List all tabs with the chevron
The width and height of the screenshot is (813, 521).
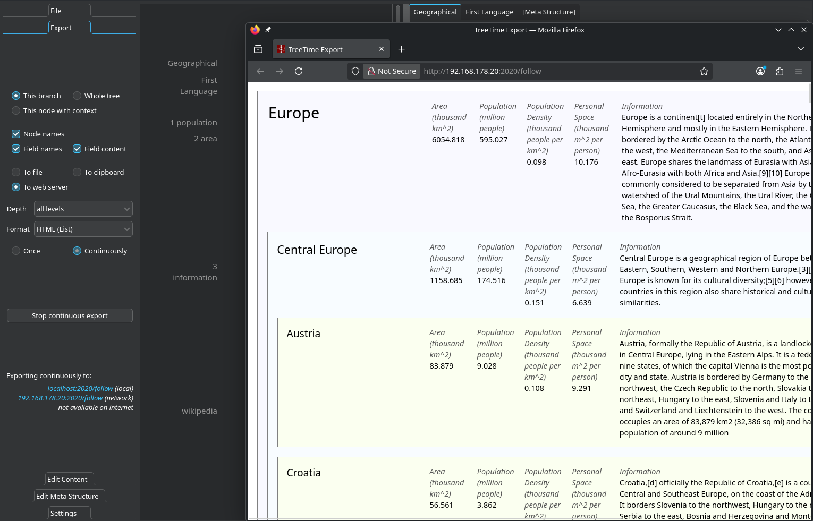(800, 49)
